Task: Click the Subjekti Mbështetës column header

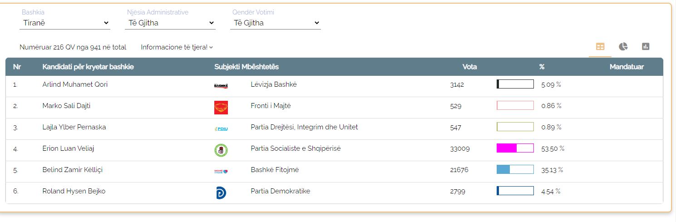Action: [x=247, y=67]
